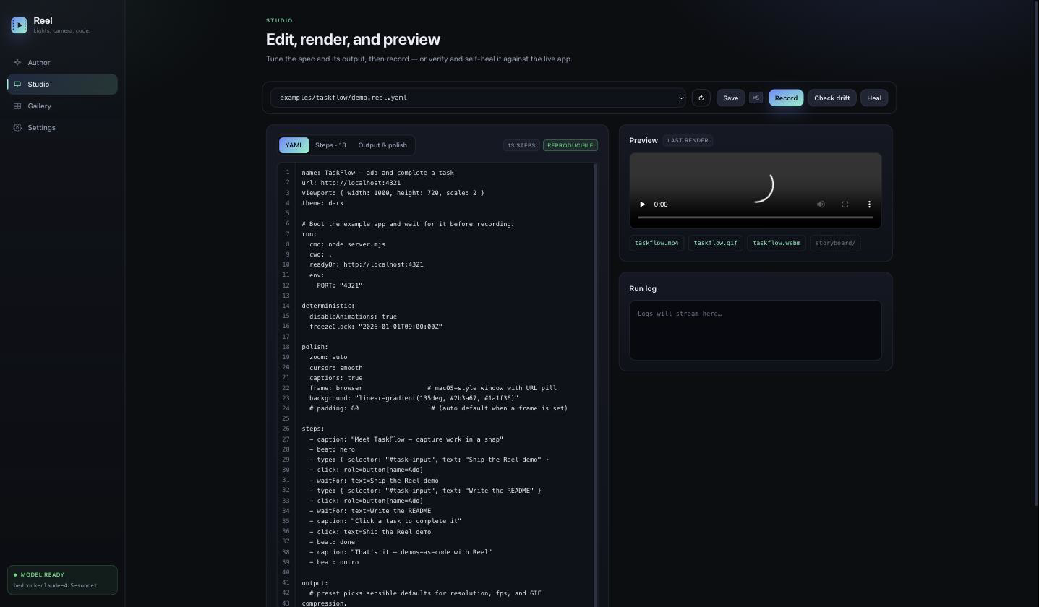The width and height of the screenshot is (1039, 607).
Task: Click the 0:00 video time display
Action: [661, 205]
